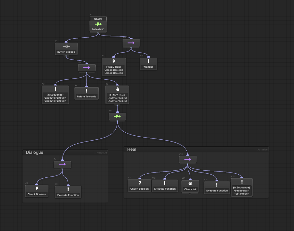This screenshot has height=231, width=294.
Task: Select the Rotate Towards action icon
Action: point(86,91)
